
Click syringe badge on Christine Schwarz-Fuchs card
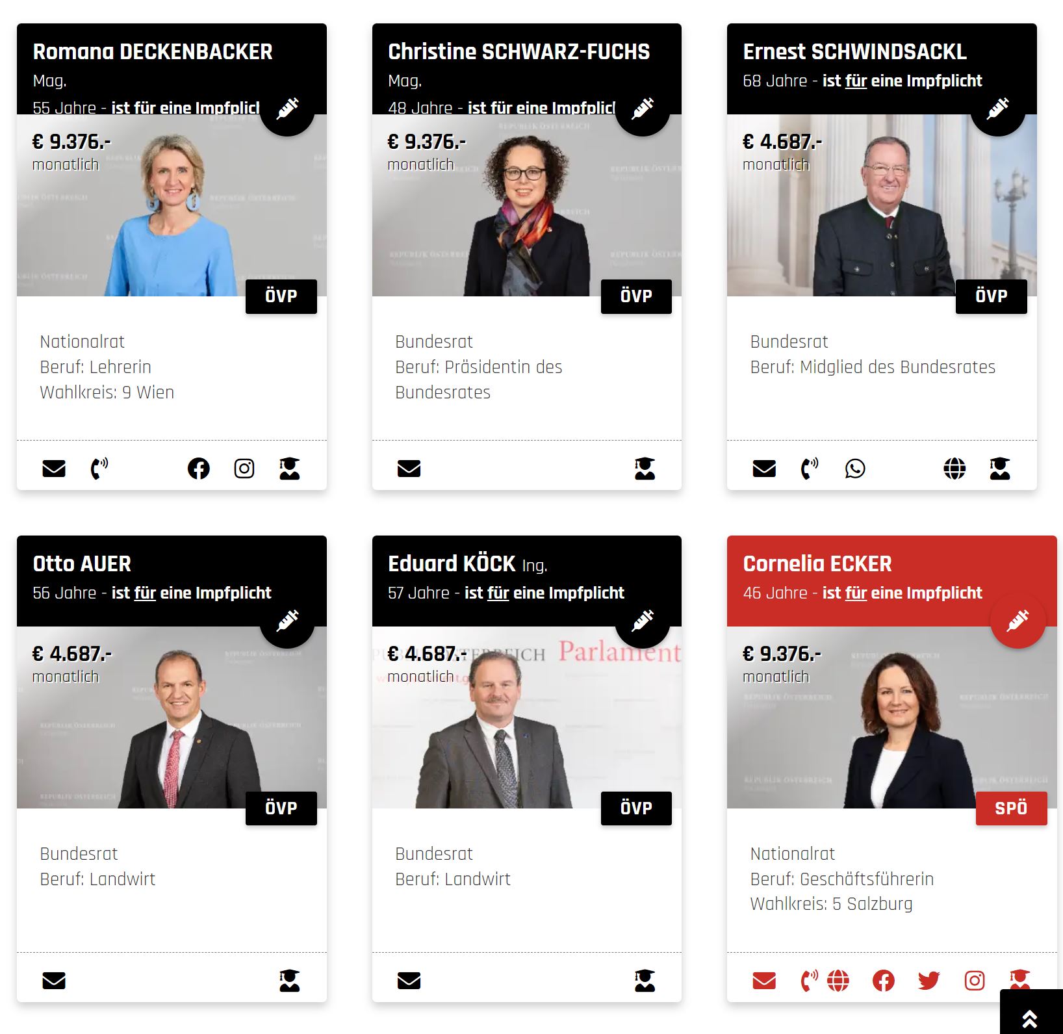coord(643,109)
